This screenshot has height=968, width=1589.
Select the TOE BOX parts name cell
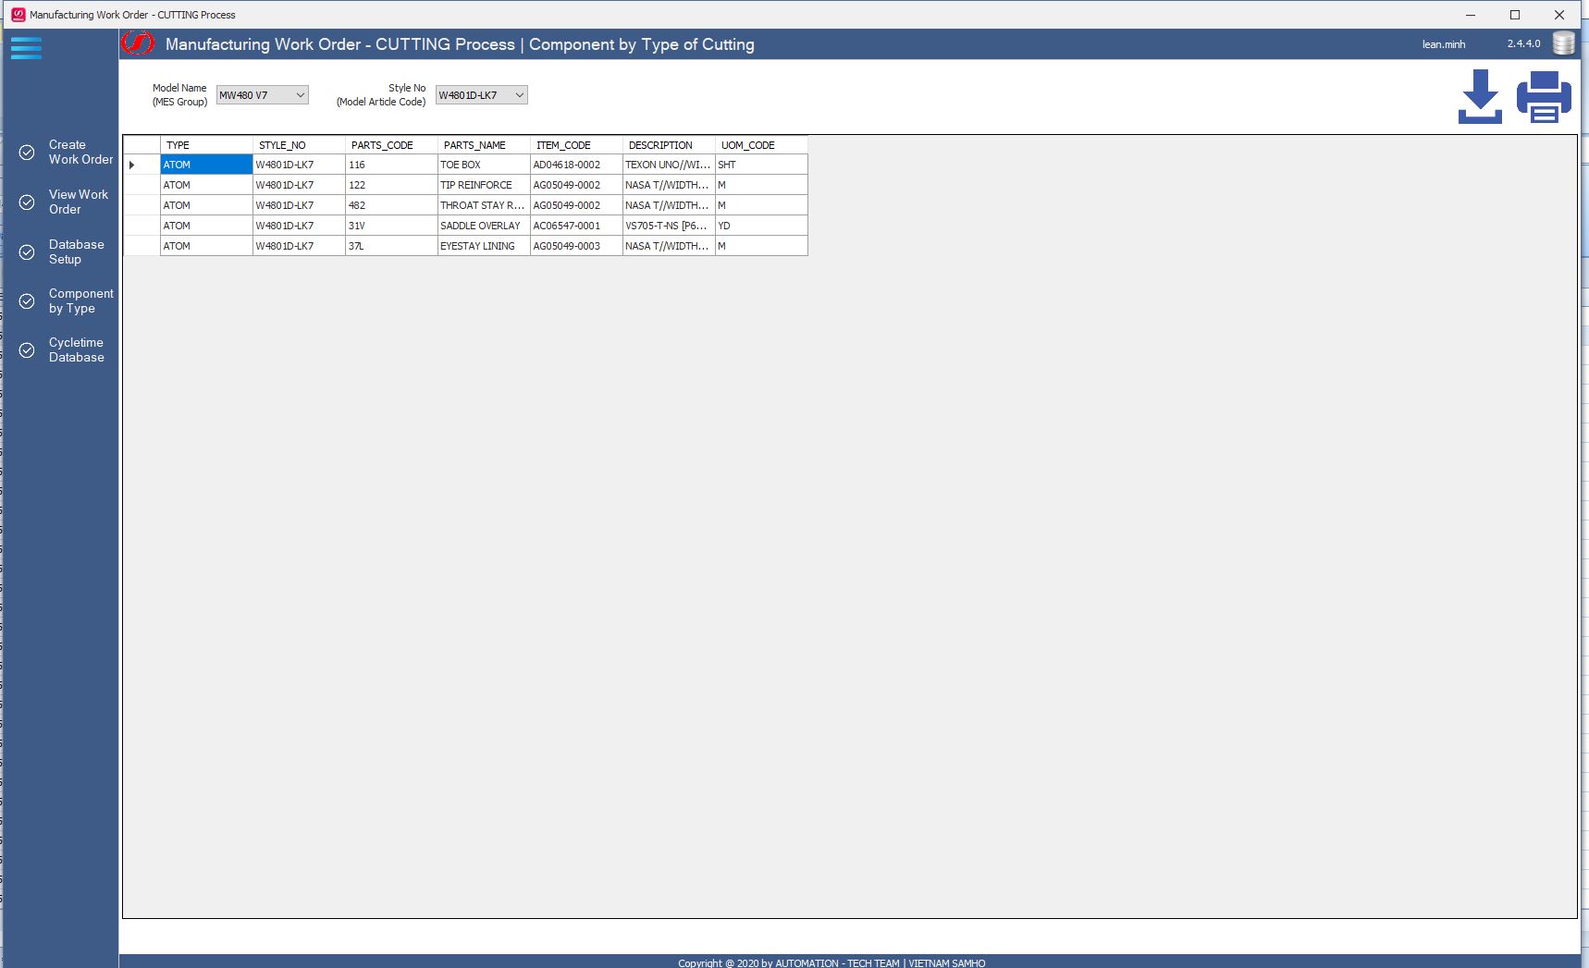(483, 165)
